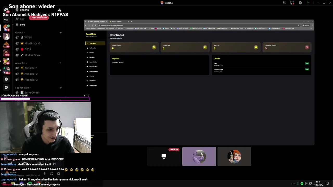Click the bookmark star in the streamed browser
Image resolution: width=333 pixels, height=187 pixels.
pyautogui.click(x=298, y=25)
